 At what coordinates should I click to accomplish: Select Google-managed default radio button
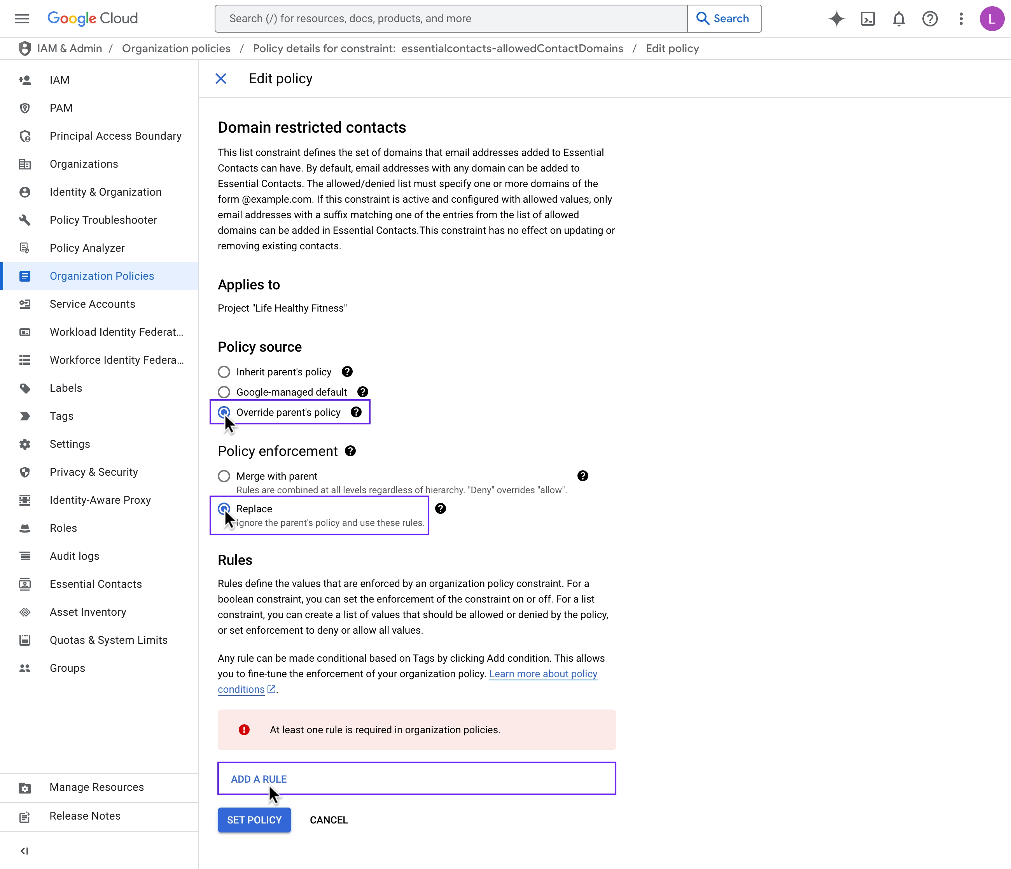pyautogui.click(x=224, y=392)
